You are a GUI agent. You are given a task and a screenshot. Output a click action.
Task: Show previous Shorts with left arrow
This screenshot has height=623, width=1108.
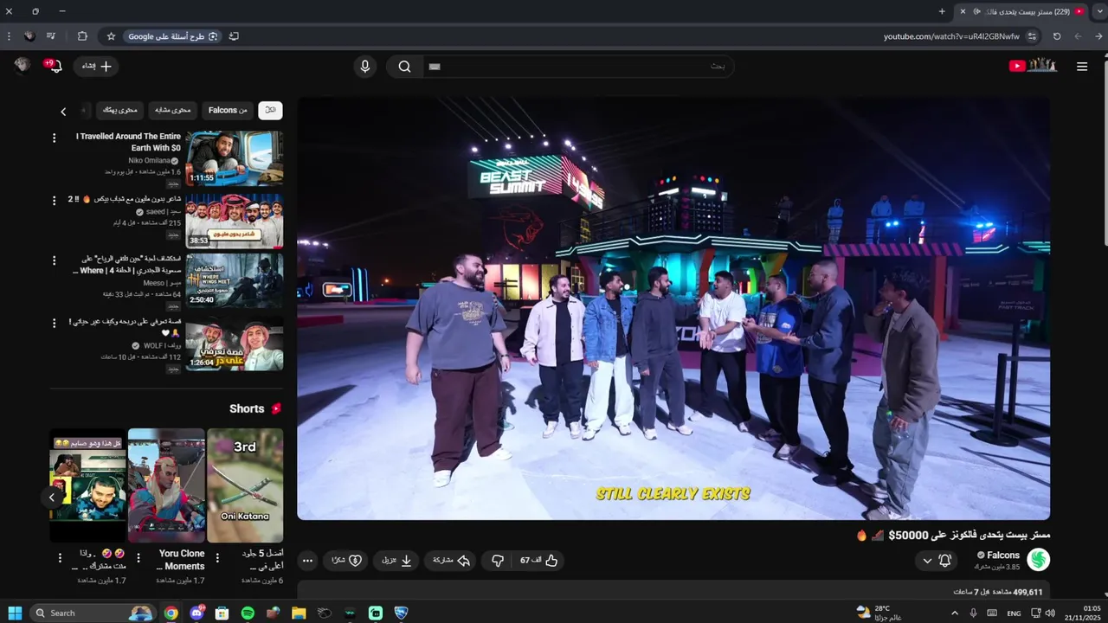click(x=52, y=497)
